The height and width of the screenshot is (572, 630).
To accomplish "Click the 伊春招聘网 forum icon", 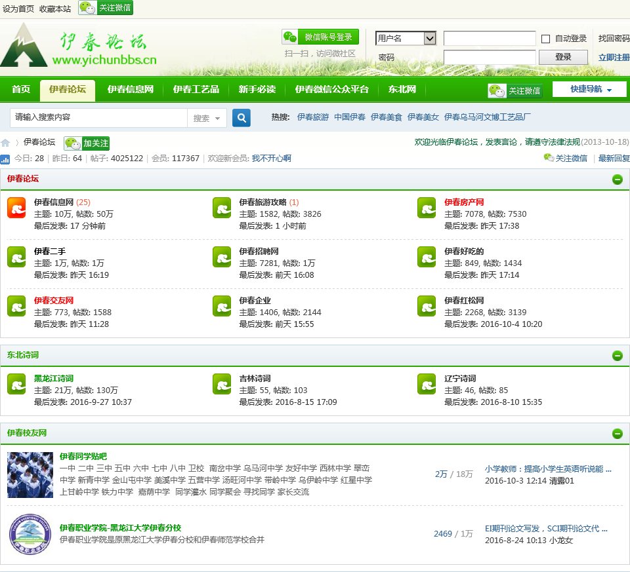I will [222, 257].
